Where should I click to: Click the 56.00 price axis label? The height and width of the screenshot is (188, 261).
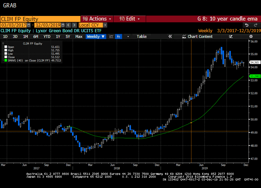[x=254, y=41]
